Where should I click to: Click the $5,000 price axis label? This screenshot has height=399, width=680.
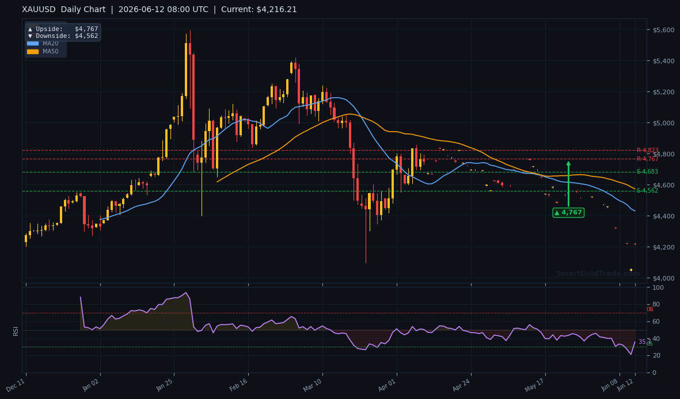coord(663,123)
